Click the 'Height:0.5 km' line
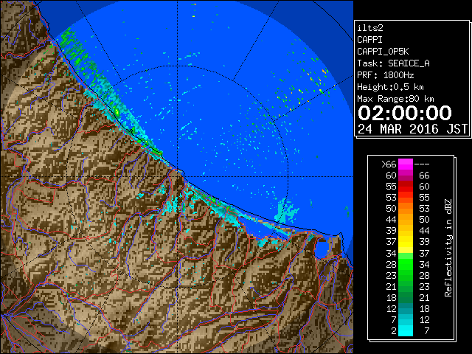 click(390, 87)
